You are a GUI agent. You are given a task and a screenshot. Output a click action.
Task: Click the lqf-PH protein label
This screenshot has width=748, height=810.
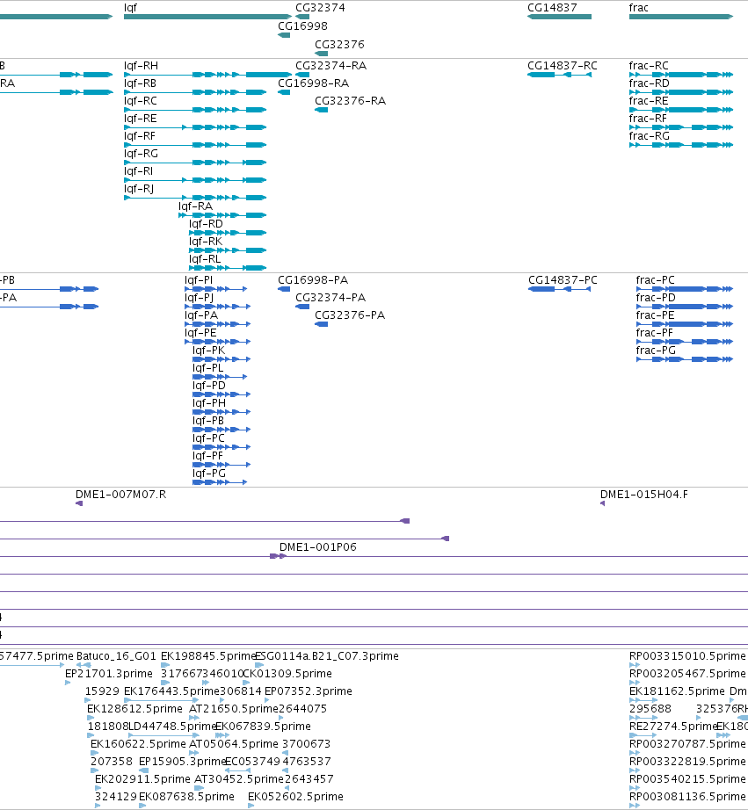click(209, 403)
